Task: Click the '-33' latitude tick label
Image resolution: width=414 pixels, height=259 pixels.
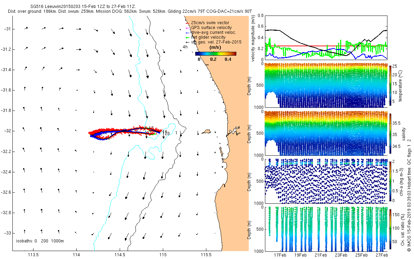Action: coord(7,233)
